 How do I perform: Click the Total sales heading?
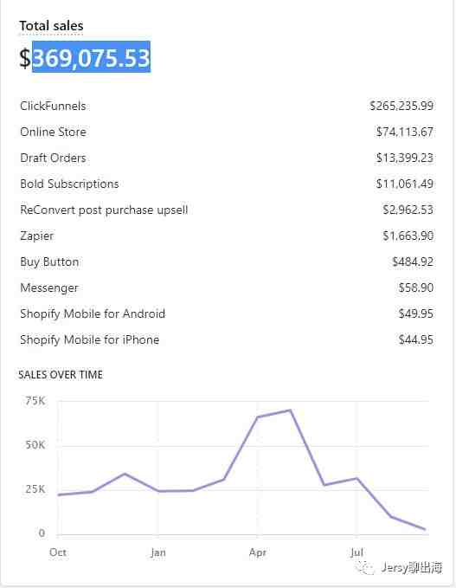(51, 25)
